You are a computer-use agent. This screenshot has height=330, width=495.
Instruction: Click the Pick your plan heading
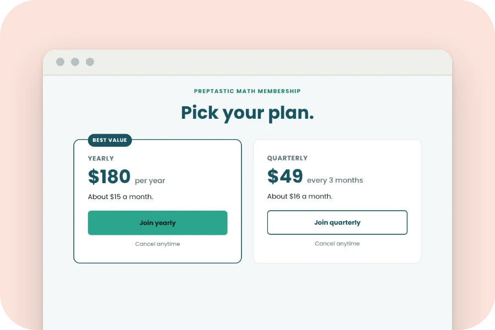248,113
